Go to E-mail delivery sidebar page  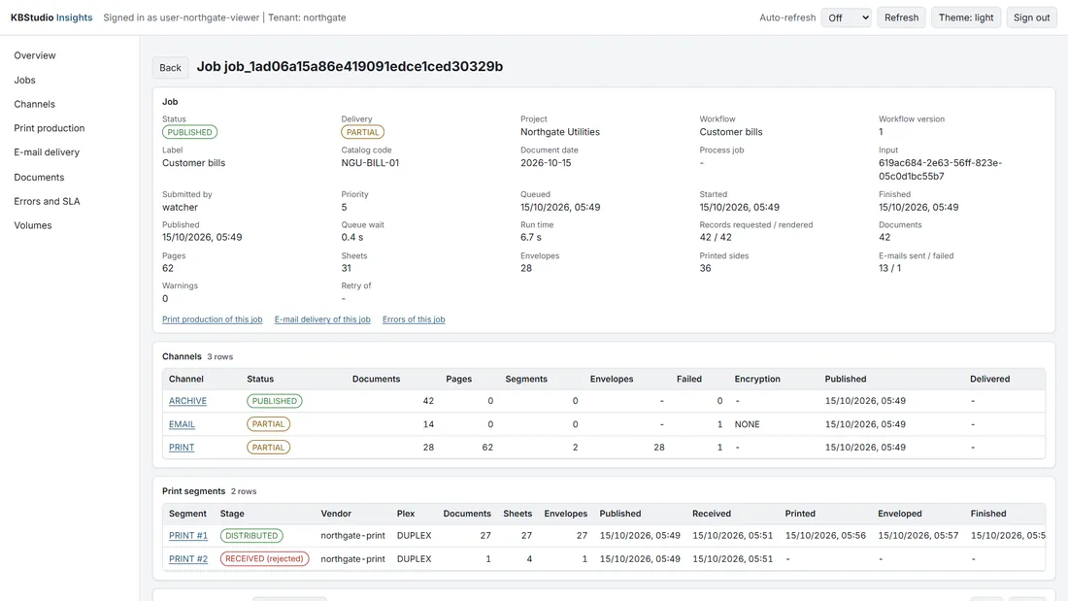pos(47,152)
